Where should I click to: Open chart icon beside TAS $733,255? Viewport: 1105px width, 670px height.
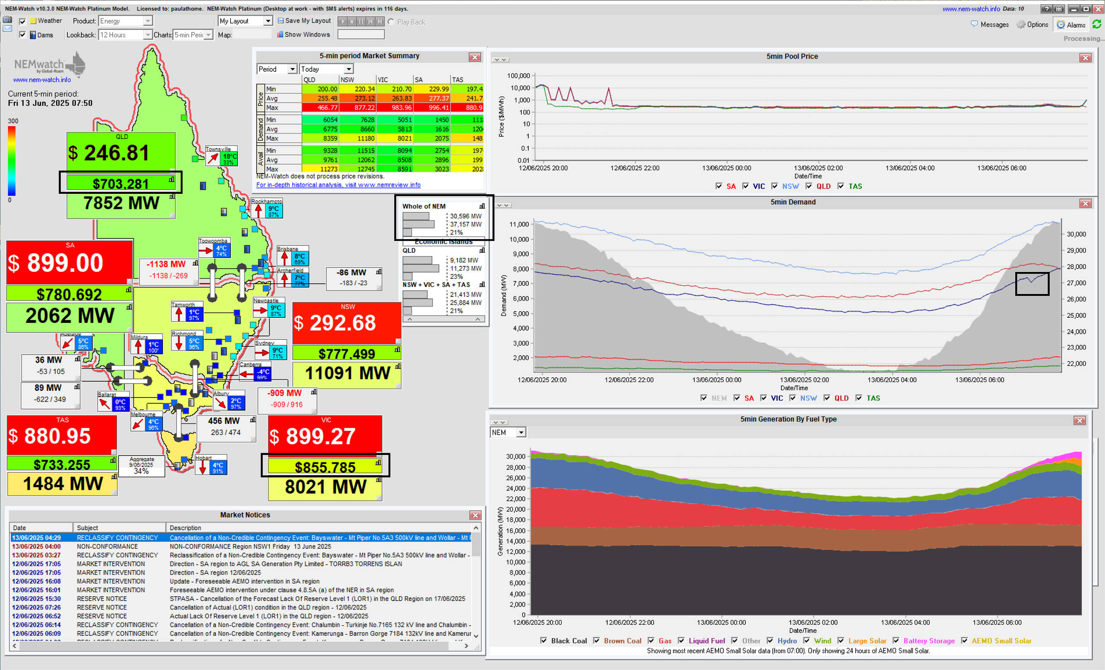(113, 460)
